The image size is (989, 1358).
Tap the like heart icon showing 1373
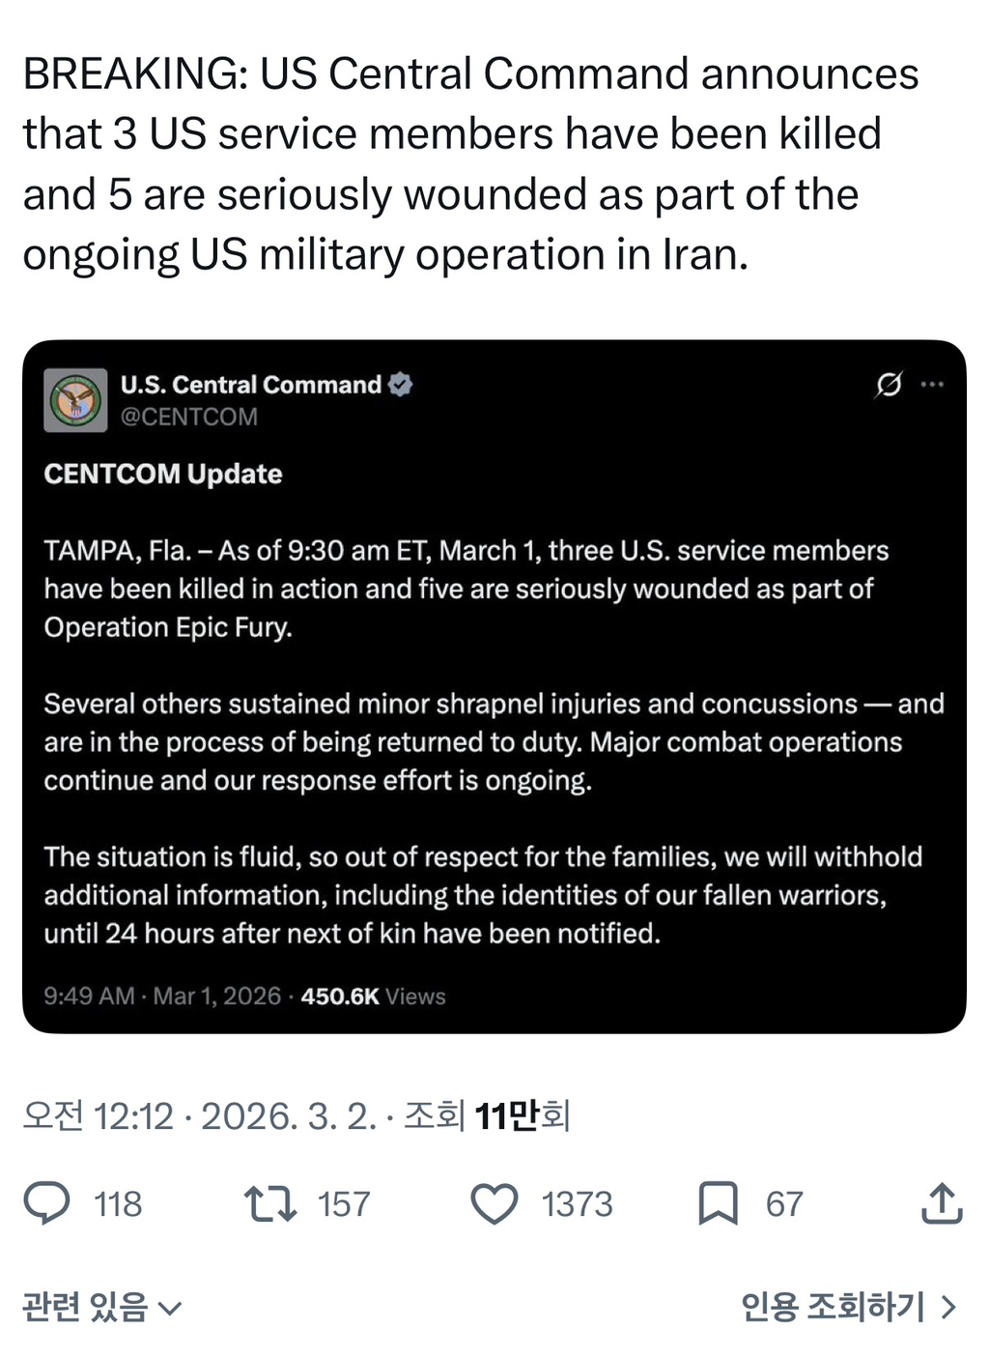pyautogui.click(x=494, y=1203)
